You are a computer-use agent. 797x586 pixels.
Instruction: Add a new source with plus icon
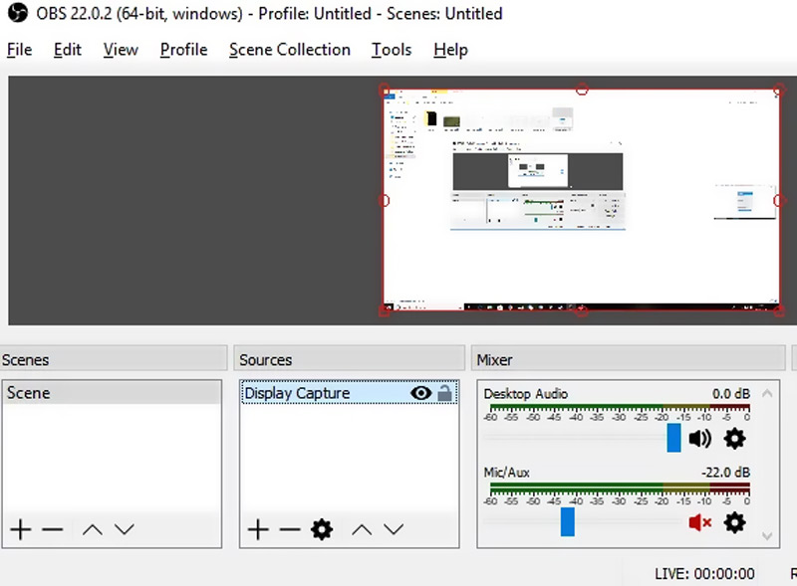[x=257, y=529]
